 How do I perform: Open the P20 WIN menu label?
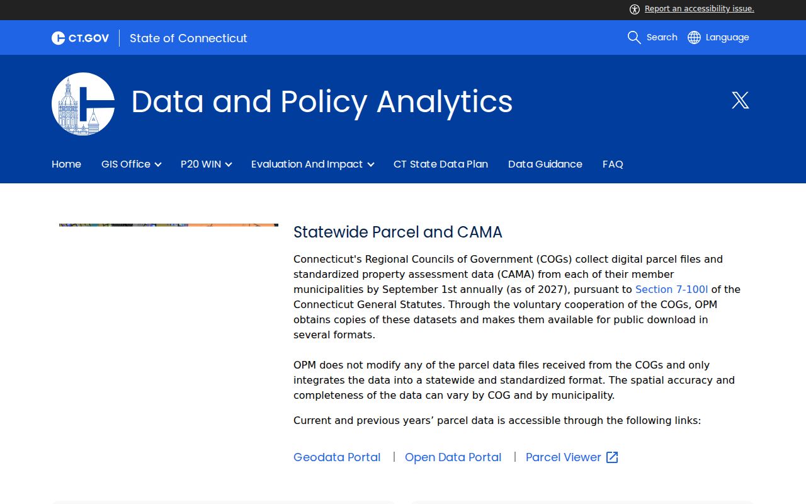click(201, 164)
